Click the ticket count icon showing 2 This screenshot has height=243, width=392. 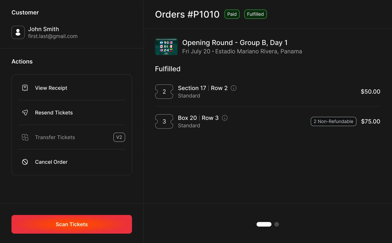click(164, 91)
